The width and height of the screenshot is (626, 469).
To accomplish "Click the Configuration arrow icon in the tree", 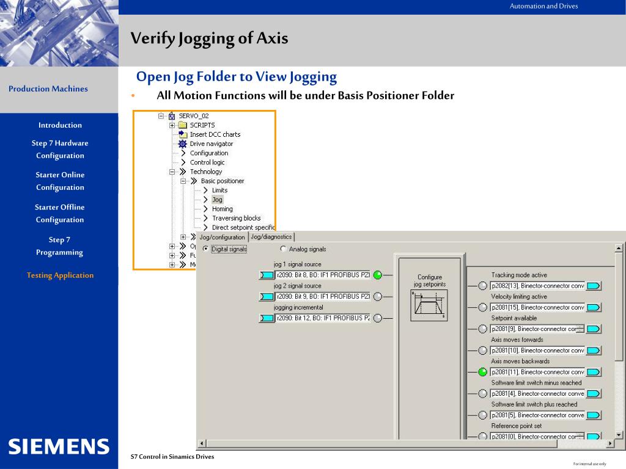I will tap(183, 153).
